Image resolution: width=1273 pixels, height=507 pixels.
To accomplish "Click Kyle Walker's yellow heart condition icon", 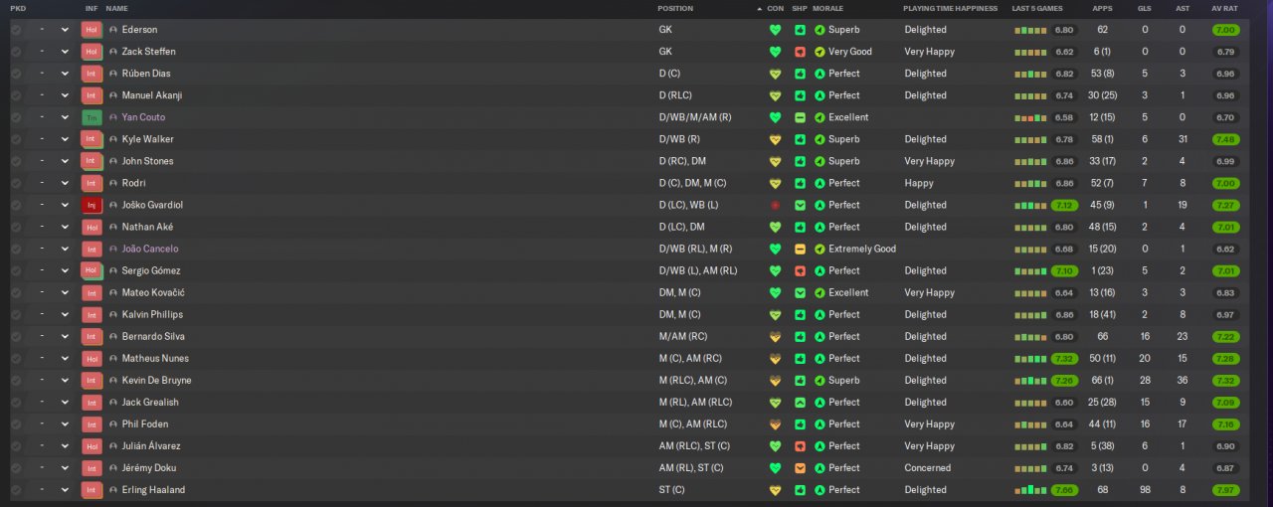I will click(775, 139).
